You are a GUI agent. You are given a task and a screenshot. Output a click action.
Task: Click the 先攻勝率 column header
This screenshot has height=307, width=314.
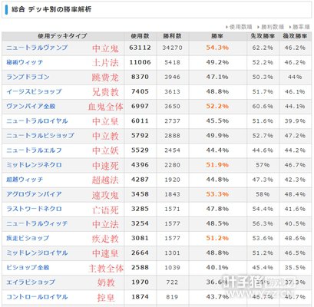click(263, 36)
